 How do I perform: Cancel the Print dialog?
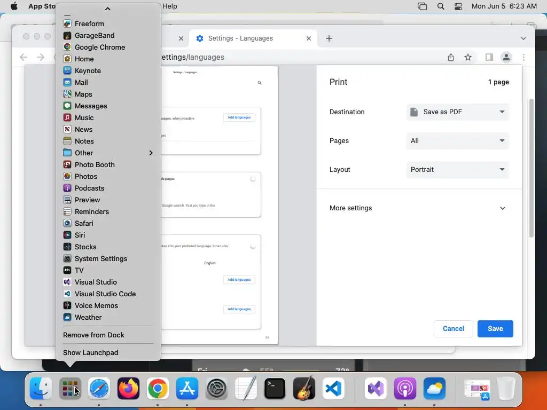[453, 329]
